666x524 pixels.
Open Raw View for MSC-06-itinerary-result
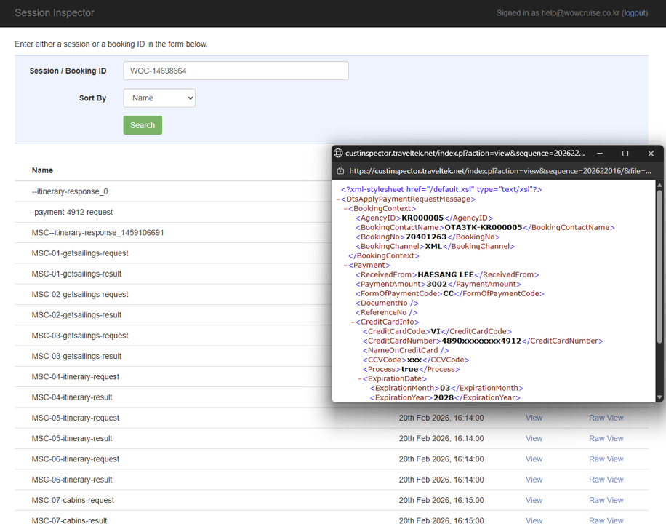(606, 480)
